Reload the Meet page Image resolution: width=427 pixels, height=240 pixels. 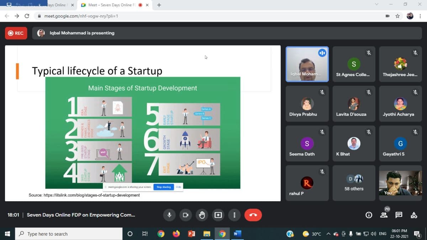pyautogui.click(x=27, y=16)
